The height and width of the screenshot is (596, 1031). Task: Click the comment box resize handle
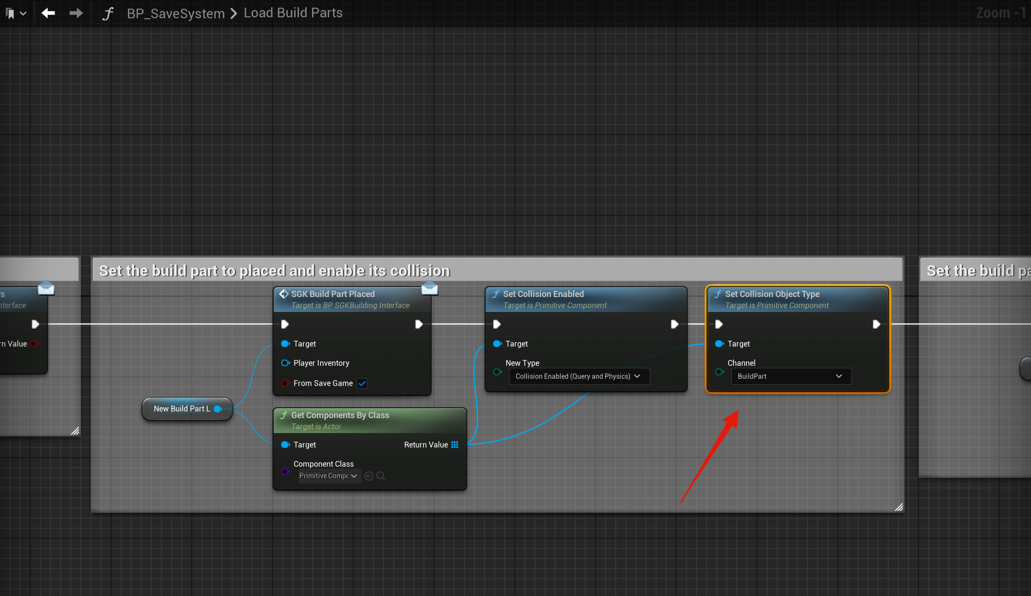tap(898, 507)
